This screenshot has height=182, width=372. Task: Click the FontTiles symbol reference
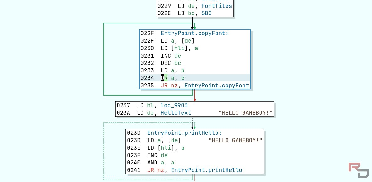pyautogui.click(x=216, y=6)
